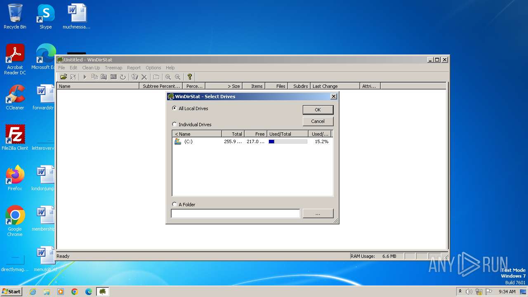Screen dimensions: 528x297
Task: Open the Clean Up menu
Action: pyautogui.click(x=91, y=68)
